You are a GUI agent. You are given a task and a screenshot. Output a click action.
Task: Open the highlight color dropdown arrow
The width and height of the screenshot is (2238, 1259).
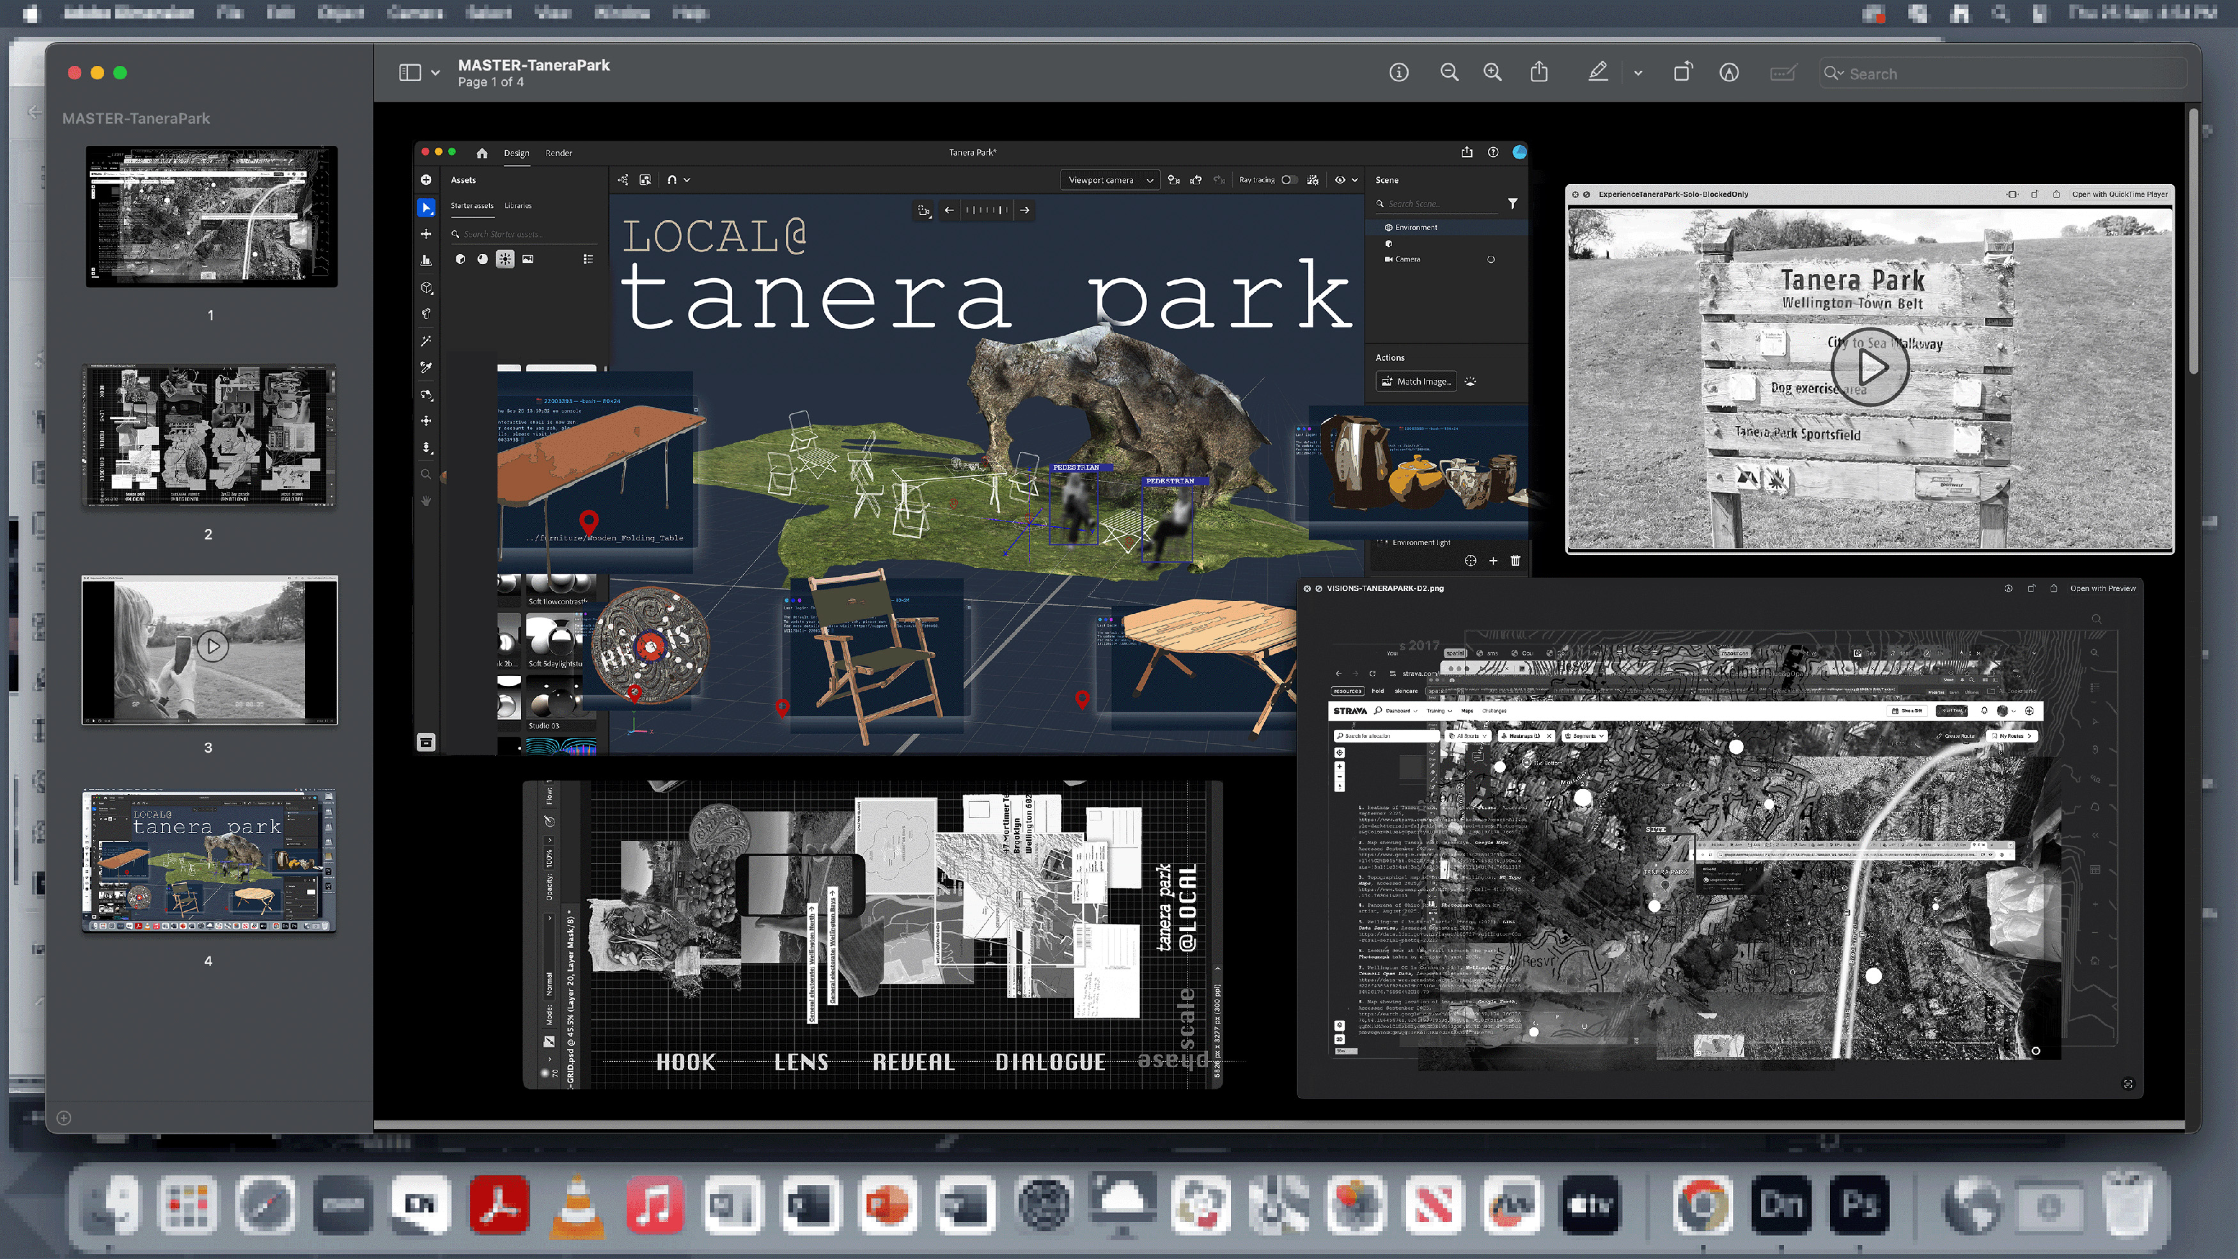(x=1638, y=73)
